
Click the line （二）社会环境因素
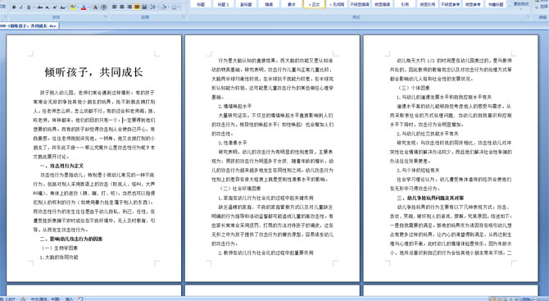[240, 189]
